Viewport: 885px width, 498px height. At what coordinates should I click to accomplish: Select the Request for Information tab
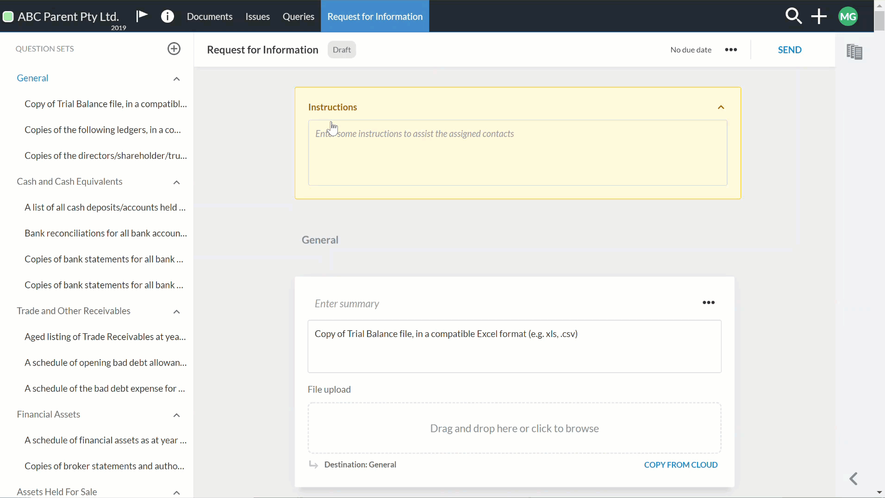click(x=375, y=17)
